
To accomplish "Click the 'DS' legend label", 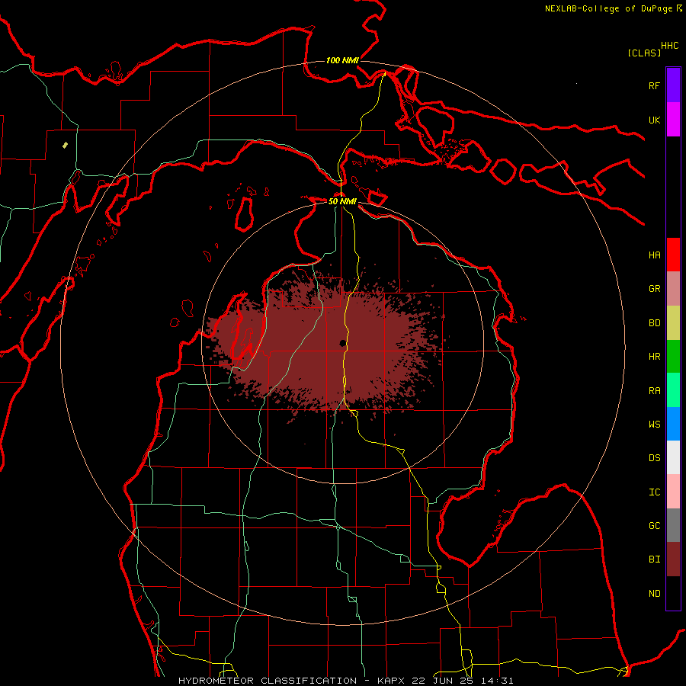I will pyautogui.click(x=654, y=458).
